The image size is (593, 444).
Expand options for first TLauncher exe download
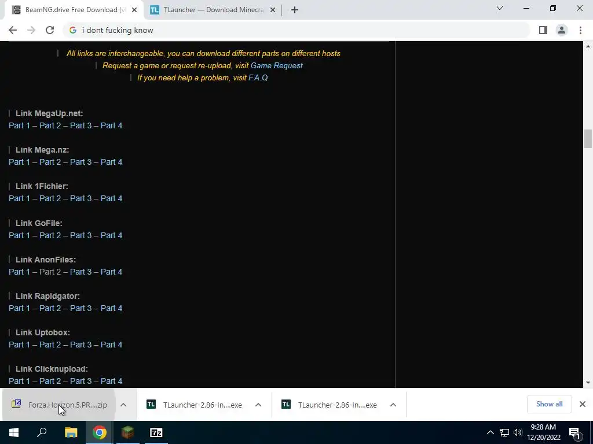[258, 405]
